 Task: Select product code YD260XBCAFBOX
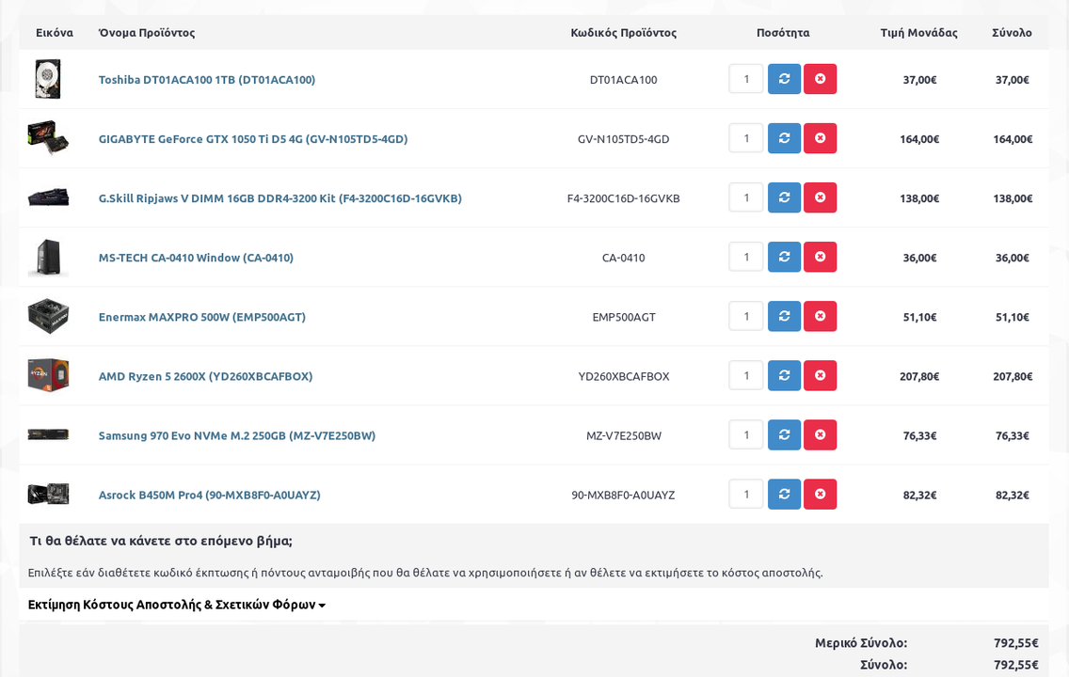(x=623, y=376)
